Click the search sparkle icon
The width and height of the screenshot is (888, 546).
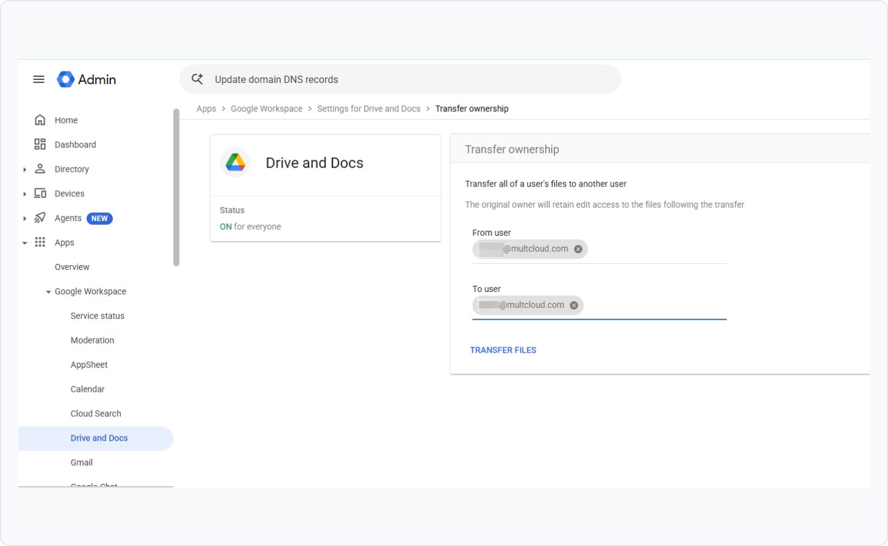197,79
